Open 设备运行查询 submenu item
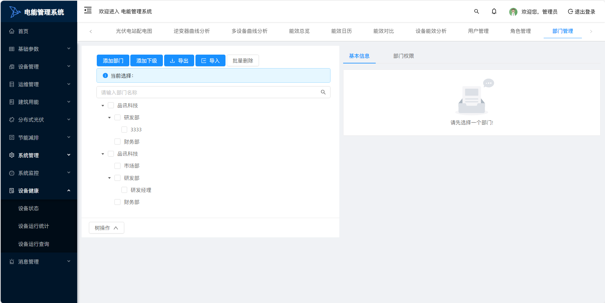Image resolution: width=605 pixels, height=303 pixels. click(34, 244)
